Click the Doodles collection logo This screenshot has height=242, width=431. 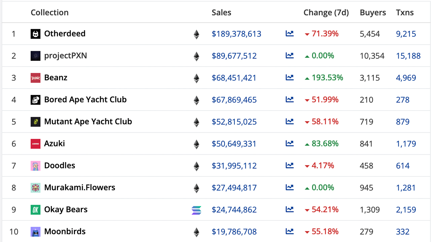(x=36, y=166)
